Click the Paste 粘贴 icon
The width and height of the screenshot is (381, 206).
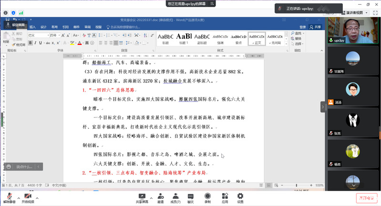coord(6,38)
